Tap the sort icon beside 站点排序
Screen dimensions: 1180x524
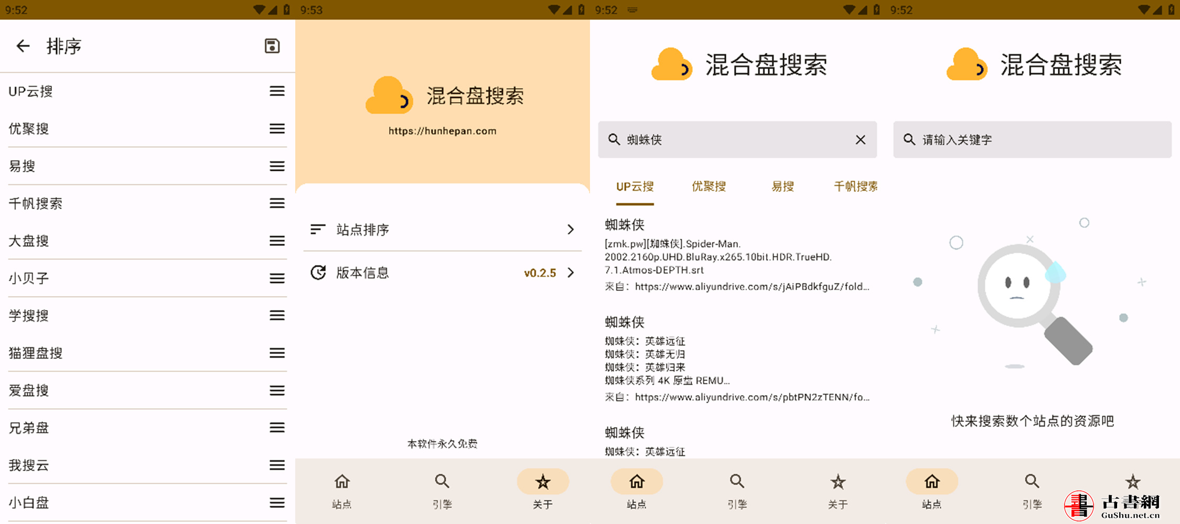[x=318, y=230]
